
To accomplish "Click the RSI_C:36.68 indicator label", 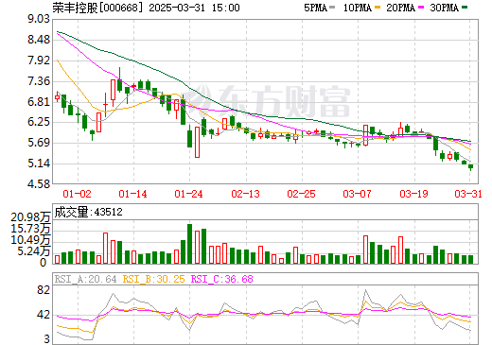I will click(222, 279).
